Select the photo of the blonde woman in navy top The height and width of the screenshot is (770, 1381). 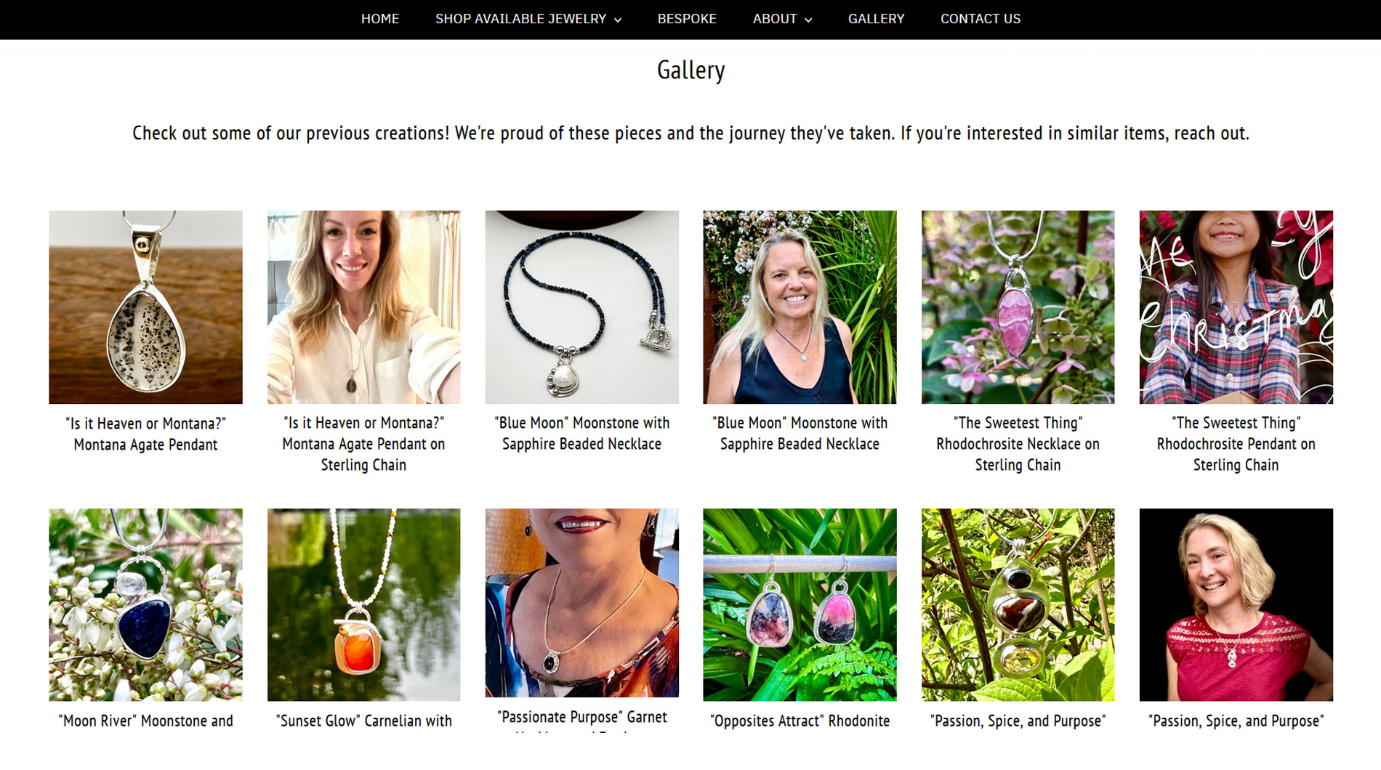pos(800,307)
